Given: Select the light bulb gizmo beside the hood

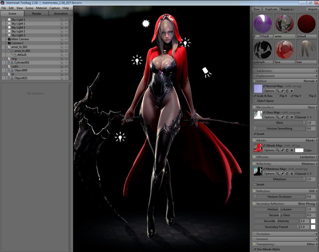Looking at the screenshot, I should tap(185, 43).
